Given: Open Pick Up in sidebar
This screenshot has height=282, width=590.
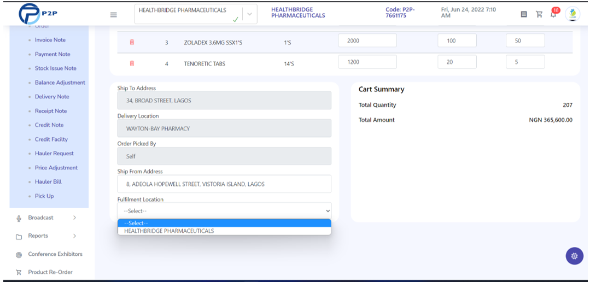Looking at the screenshot, I should point(44,196).
